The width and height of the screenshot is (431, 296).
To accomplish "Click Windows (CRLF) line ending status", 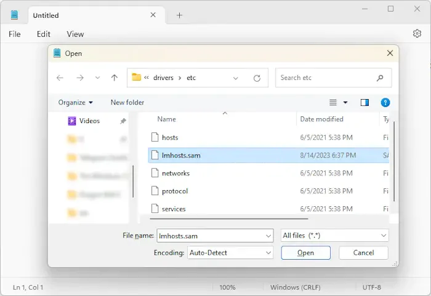I will pos(295,287).
